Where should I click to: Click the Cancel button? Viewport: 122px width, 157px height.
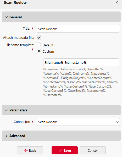tap(93, 150)
